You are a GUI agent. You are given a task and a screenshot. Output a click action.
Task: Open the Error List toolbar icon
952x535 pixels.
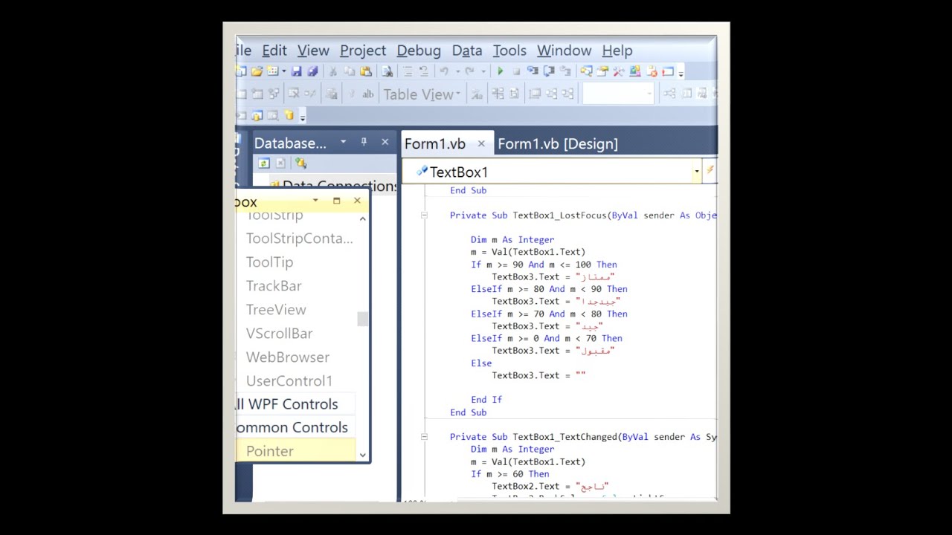tap(652, 71)
